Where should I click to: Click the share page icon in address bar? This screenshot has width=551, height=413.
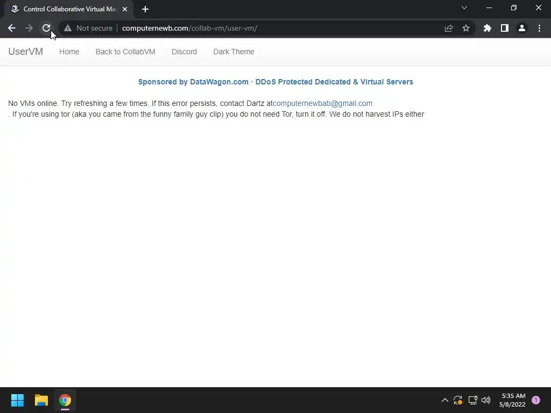(x=449, y=28)
